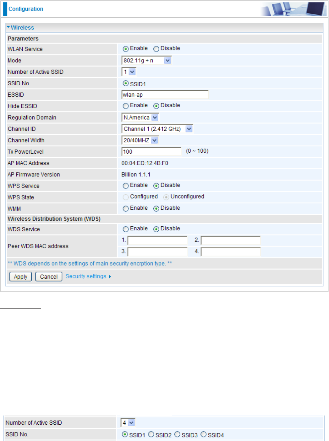Open Number of Active SSID dropdown showing 4
The height and width of the screenshot is (441, 329).
(x=128, y=423)
